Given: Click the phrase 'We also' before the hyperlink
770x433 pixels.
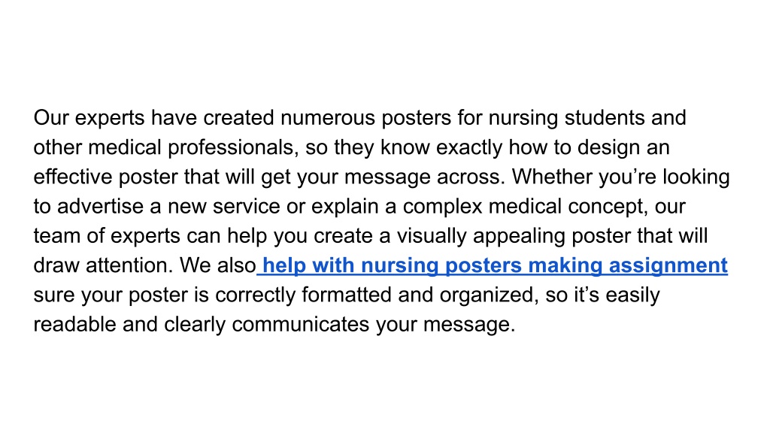Looking at the screenshot, I should coord(217,265).
